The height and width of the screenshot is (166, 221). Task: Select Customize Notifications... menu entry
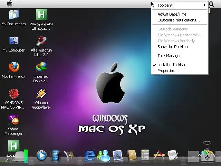coord(180,20)
